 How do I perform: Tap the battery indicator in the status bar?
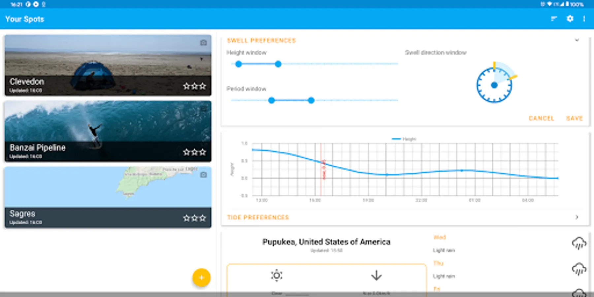567,4
